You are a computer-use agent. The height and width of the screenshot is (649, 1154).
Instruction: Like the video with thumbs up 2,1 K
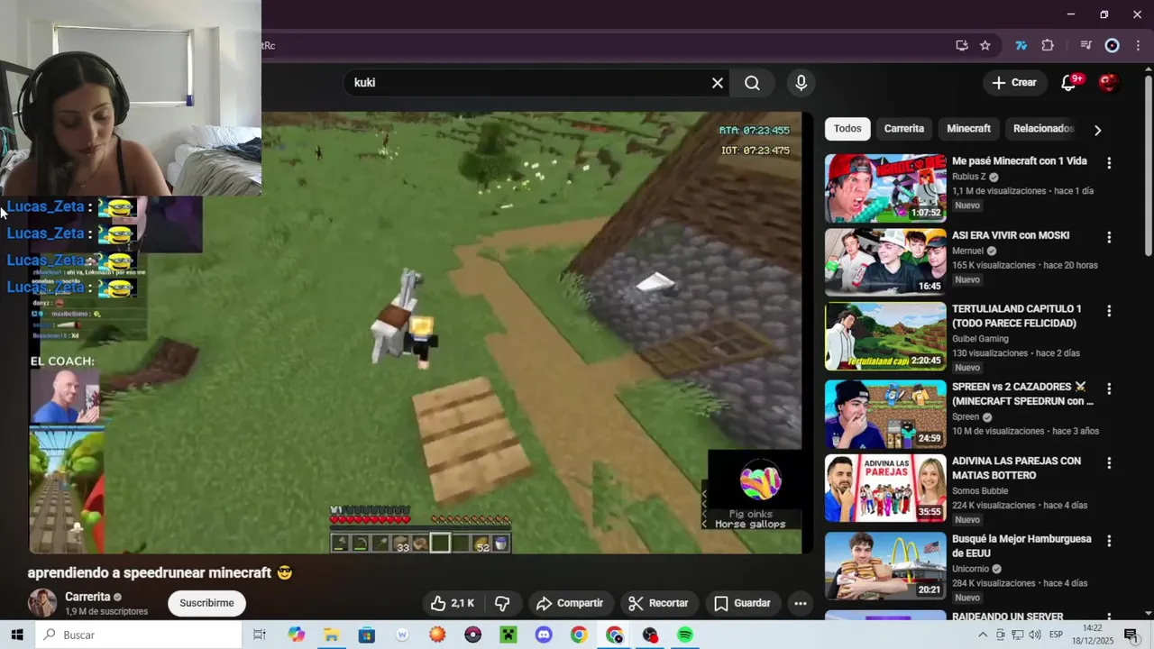[x=453, y=603]
